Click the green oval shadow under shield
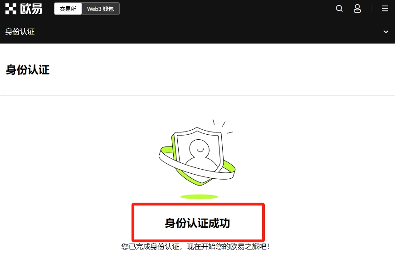This screenshot has height=264, width=395. pos(199,196)
